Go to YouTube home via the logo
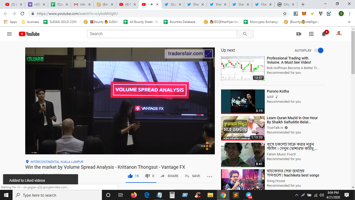This screenshot has width=355, height=200. (29, 34)
